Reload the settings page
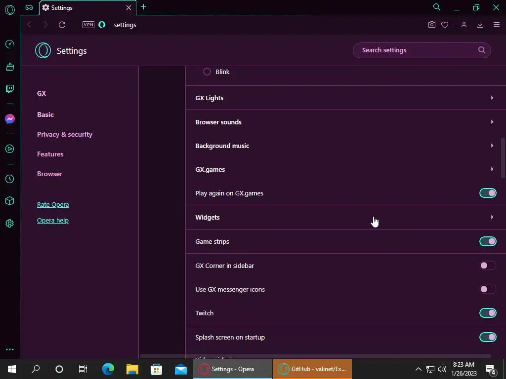This screenshot has width=506, height=379. tap(62, 25)
